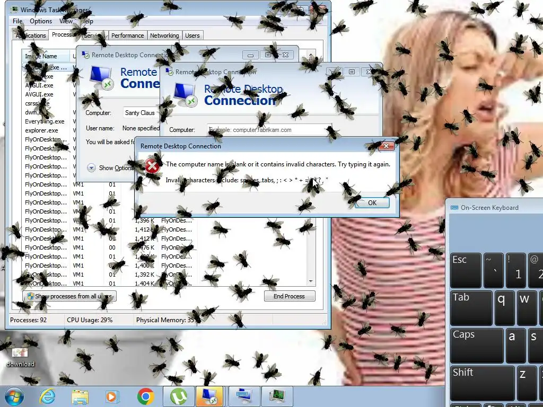
Task: Click the Computer name field in the front Remote Desktop window
Action: click(269, 130)
